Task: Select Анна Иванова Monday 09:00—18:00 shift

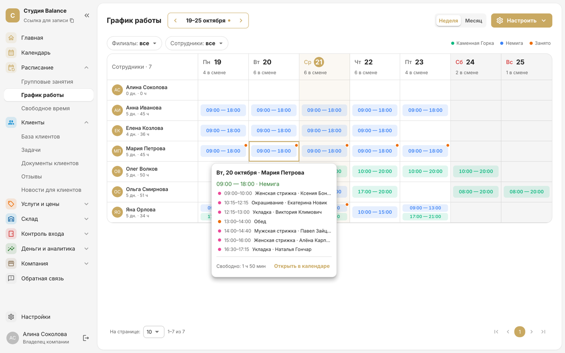Action: click(x=223, y=110)
